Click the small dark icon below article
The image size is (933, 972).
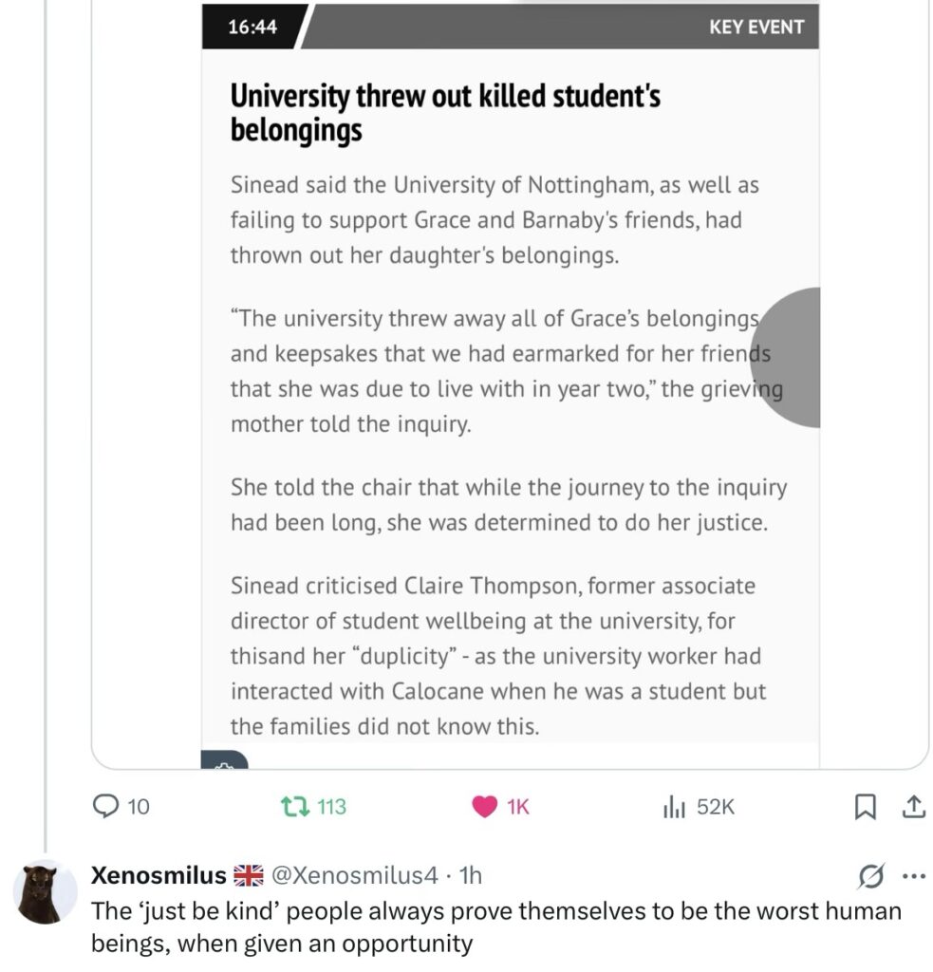(225, 760)
